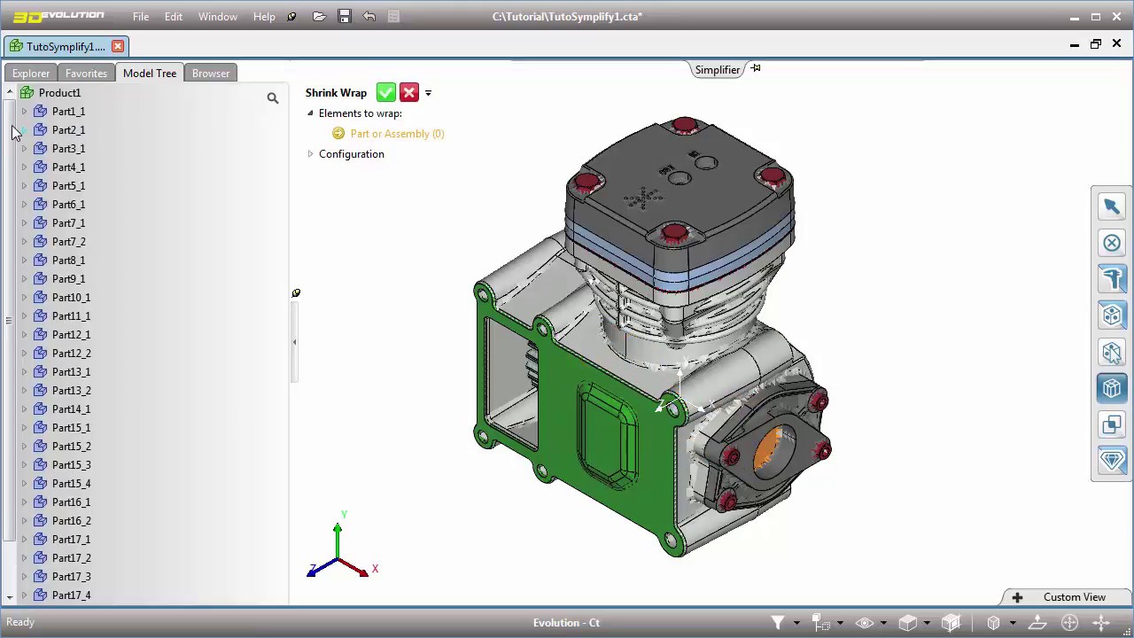The height and width of the screenshot is (638, 1134).
Task: Open file with the folder icon
Action: (x=319, y=16)
